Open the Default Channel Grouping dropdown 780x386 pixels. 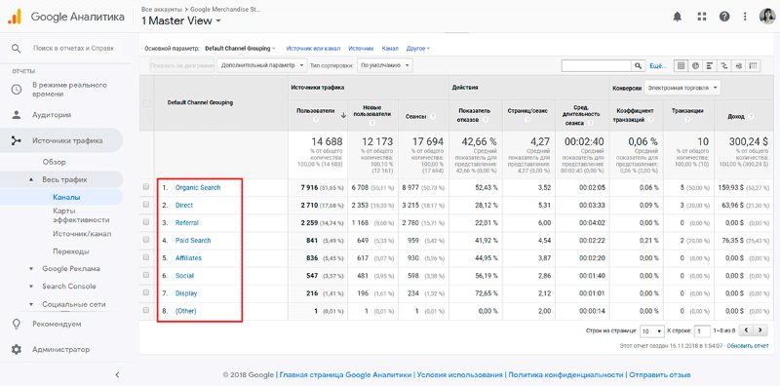click(240, 49)
